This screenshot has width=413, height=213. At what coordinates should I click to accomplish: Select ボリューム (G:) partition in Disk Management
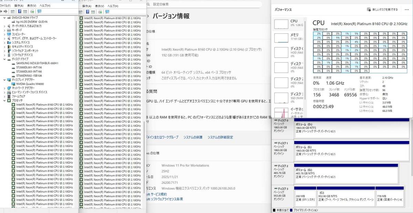pos(346,174)
